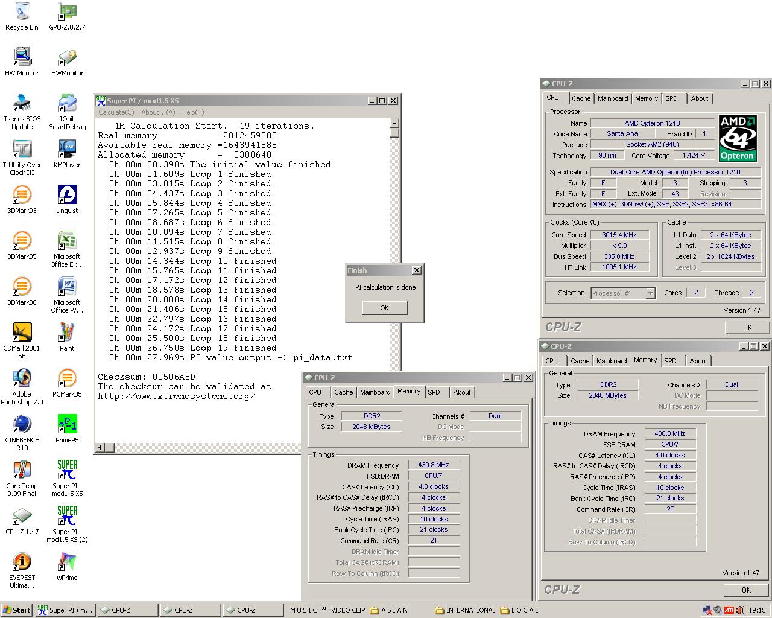
Task: Open the Recycle Bin desktop icon
Action: [x=22, y=16]
